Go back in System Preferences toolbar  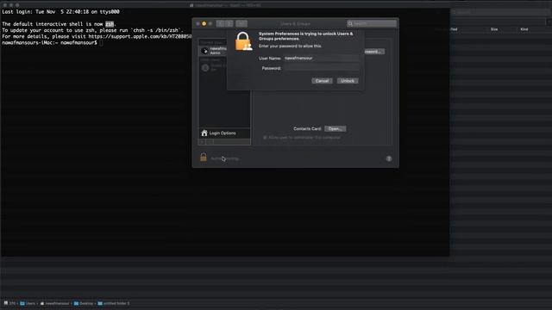(221, 23)
